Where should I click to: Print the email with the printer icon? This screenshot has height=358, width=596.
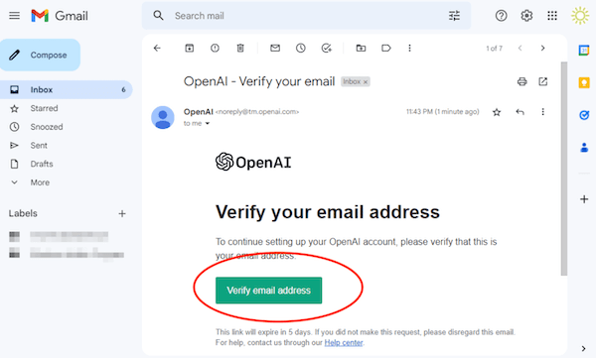pos(521,81)
